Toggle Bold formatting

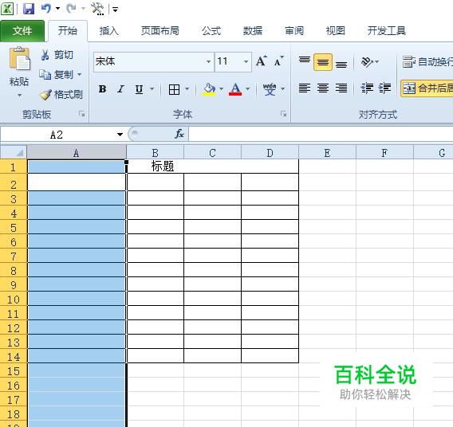[x=102, y=89]
